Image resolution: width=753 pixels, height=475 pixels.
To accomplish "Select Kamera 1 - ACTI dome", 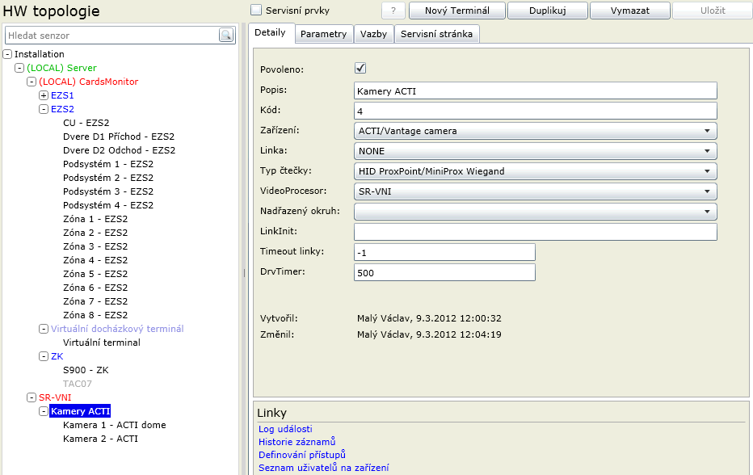I will [x=114, y=425].
